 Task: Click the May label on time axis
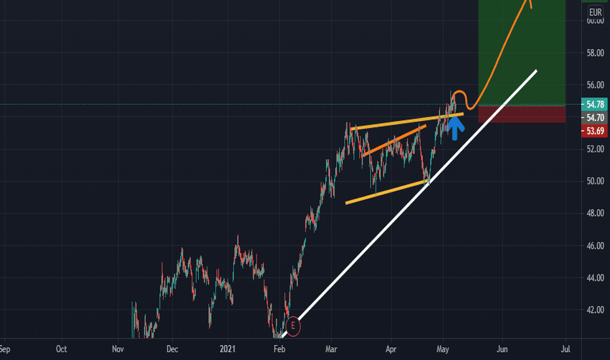tap(442, 349)
